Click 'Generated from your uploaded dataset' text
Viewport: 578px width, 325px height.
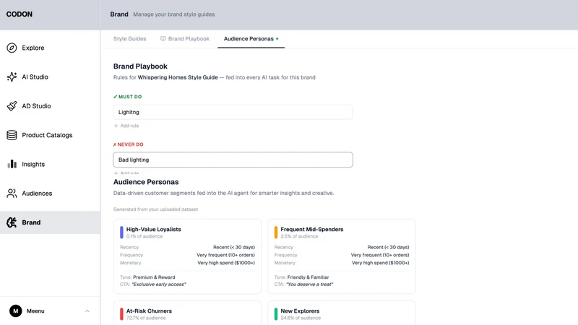tap(155, 209)
